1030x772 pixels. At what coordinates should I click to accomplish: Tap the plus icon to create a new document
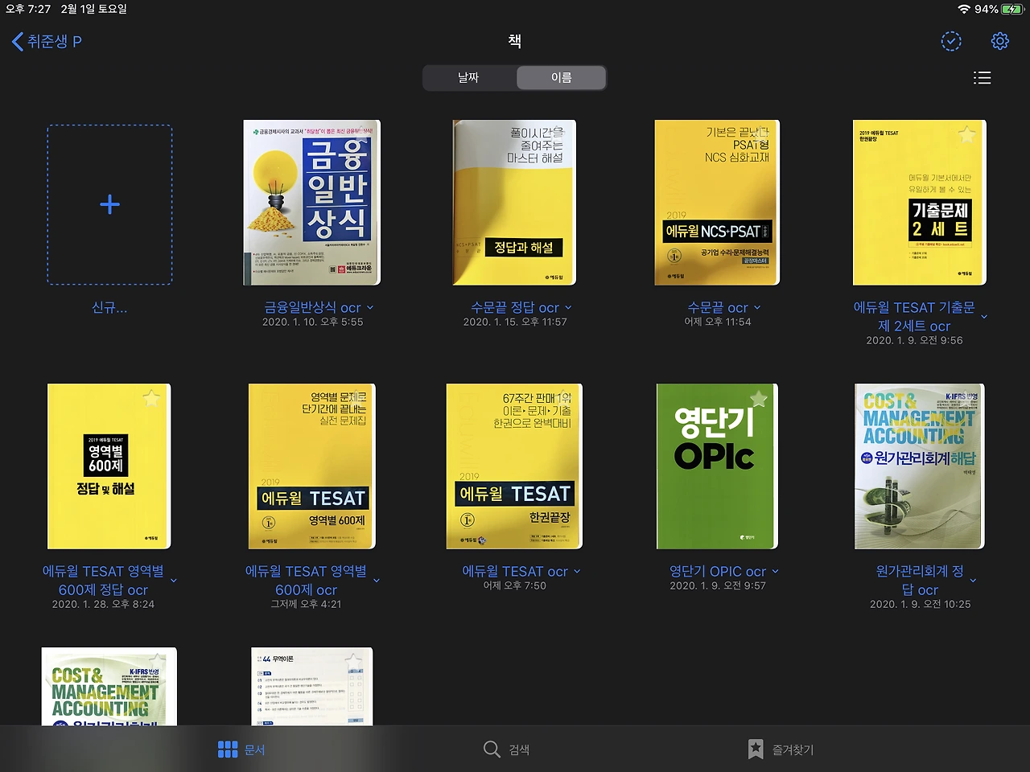pyautogui.click(x=109, y=204)
